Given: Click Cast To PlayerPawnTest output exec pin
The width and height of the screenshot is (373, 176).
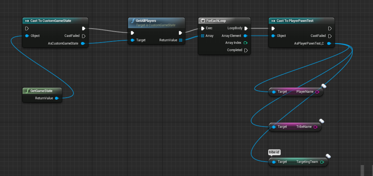Looking at the screenshot, I should (330, 28).
